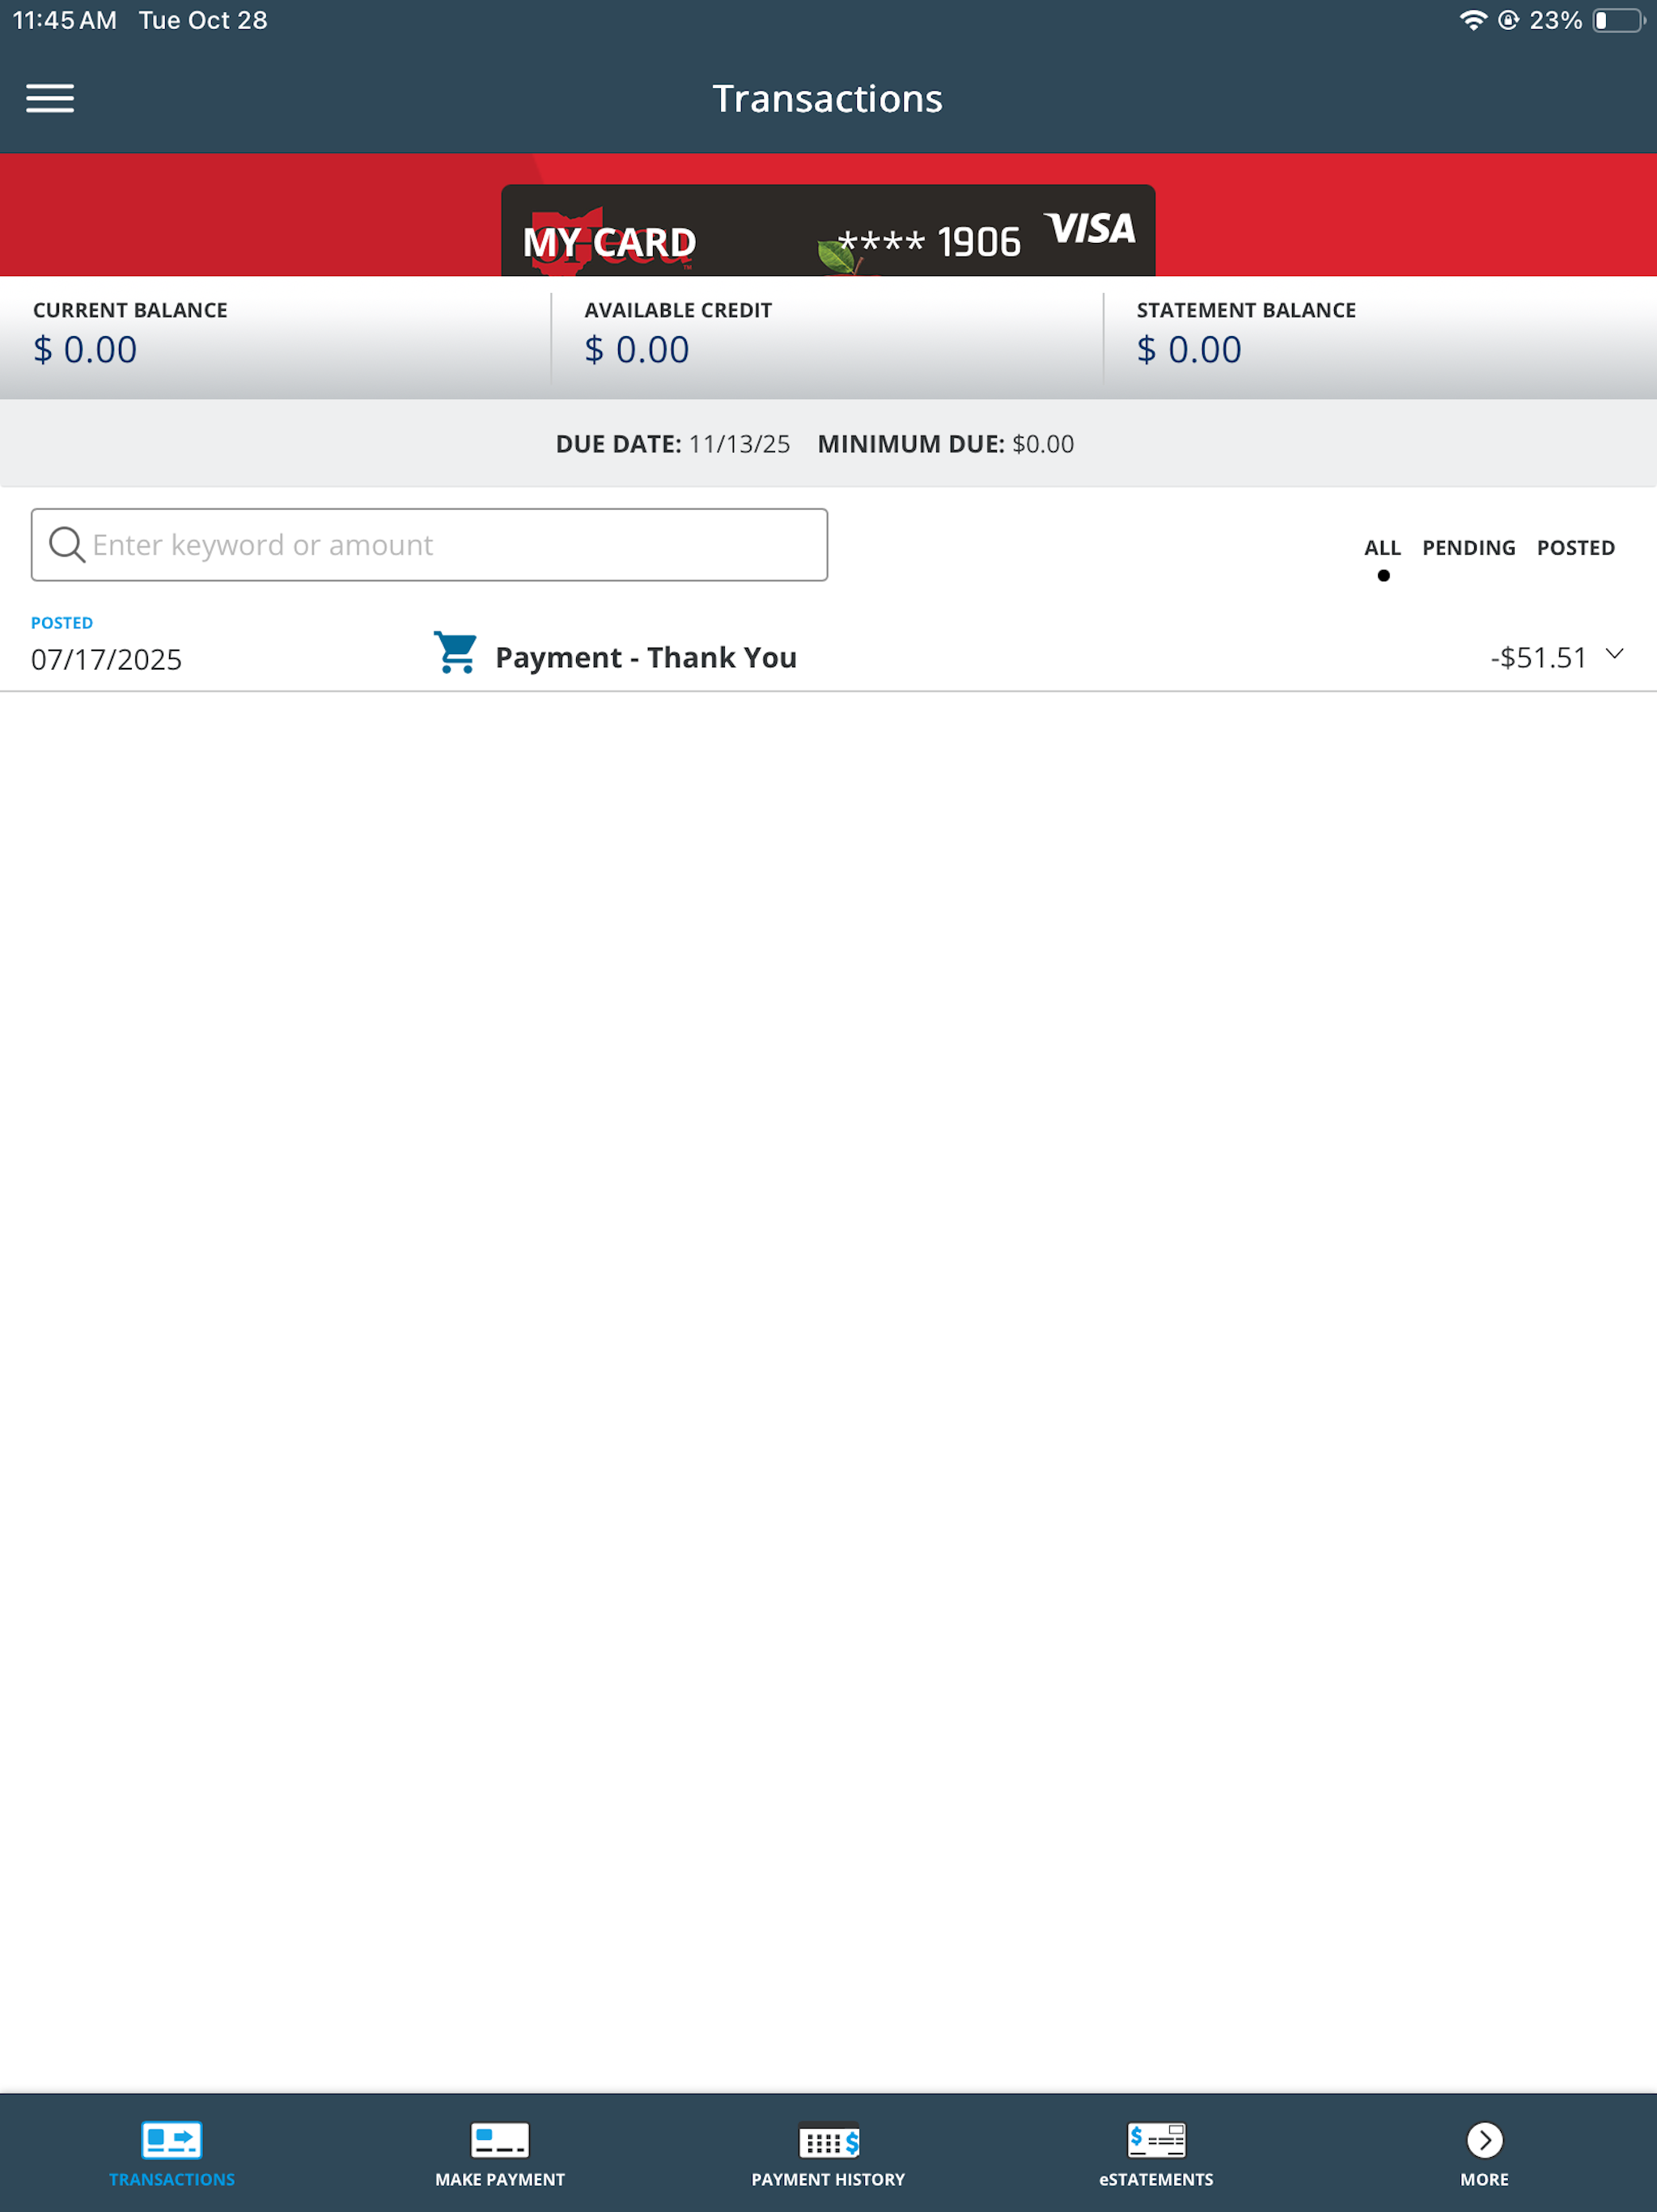
Task: Open eSTATEMENTS label in bottom bar
Action: pos(1156,2179)
